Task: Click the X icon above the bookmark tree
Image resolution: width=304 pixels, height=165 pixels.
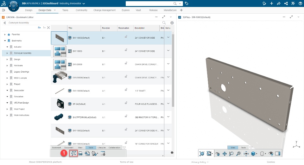Action: [48, 28]
